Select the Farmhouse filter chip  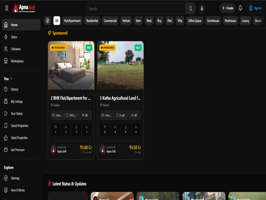click(213, 21)
